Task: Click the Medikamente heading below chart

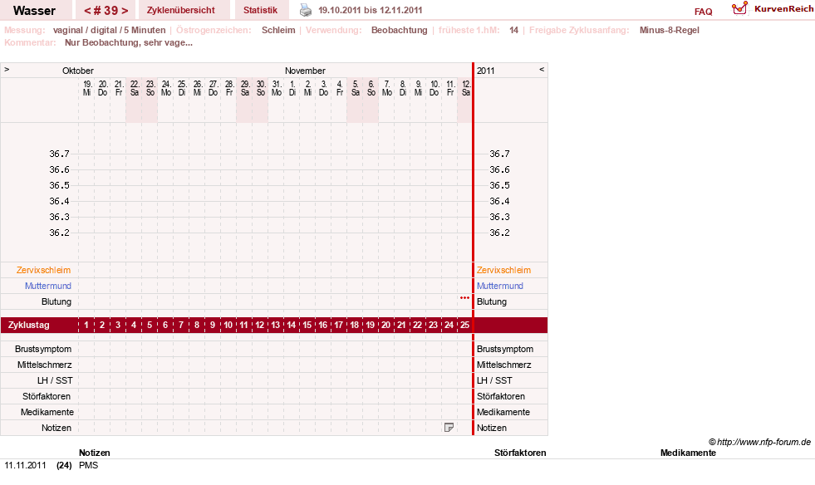Action: [688, 453]
